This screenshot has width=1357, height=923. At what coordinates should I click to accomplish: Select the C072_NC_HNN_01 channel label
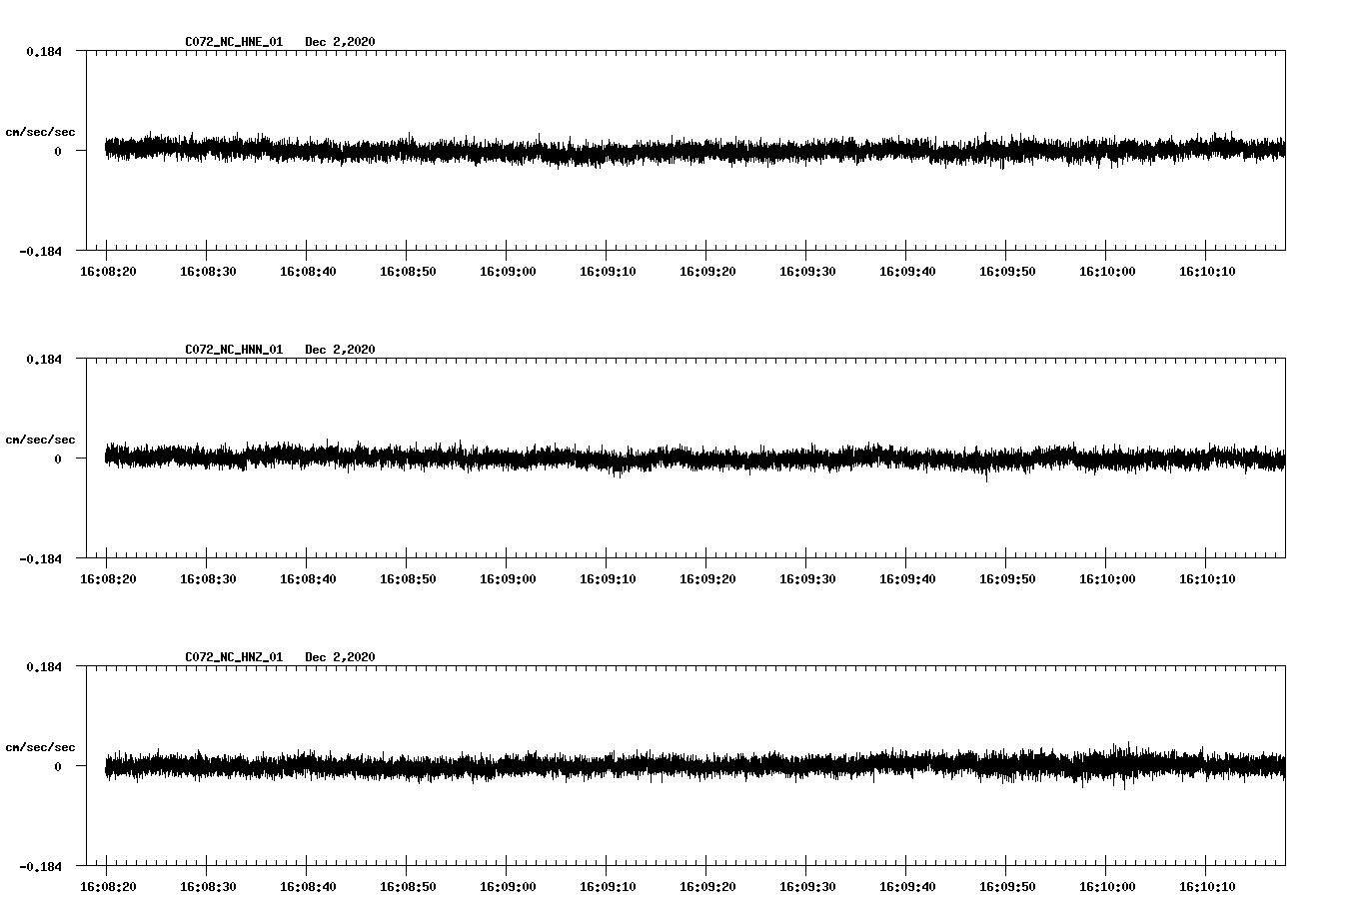(x=232, y=348)
